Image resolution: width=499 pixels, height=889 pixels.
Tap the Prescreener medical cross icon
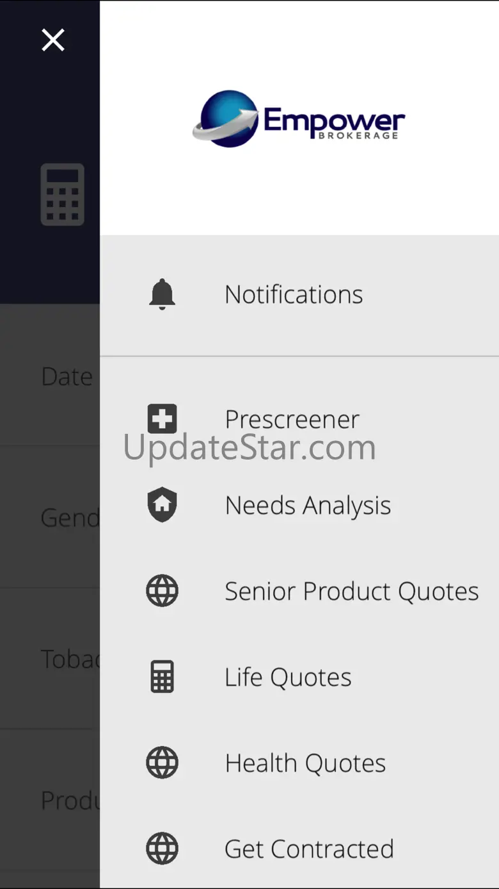(x=162, y=420)
